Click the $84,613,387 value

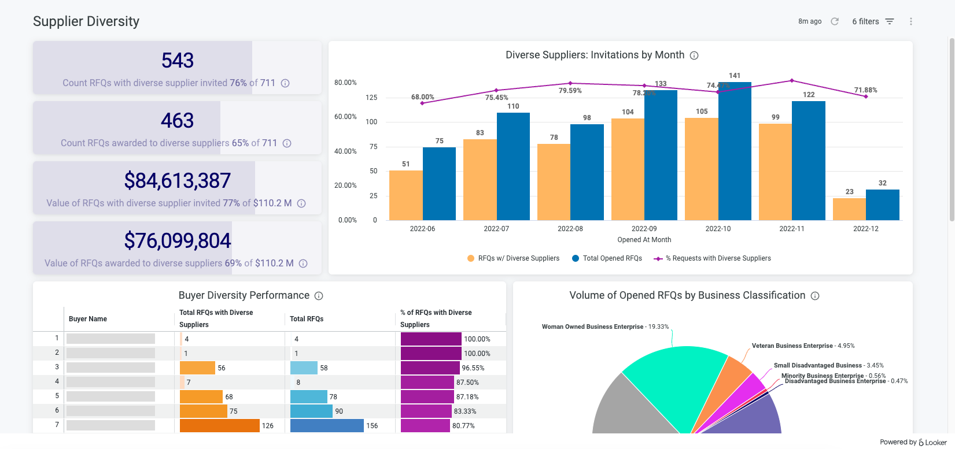click(178, 181)
